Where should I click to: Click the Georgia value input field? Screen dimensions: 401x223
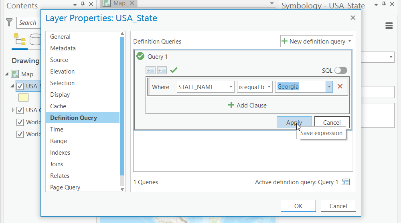point(300,87)
